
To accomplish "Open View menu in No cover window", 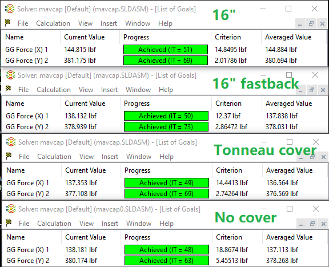I will 86,224.
